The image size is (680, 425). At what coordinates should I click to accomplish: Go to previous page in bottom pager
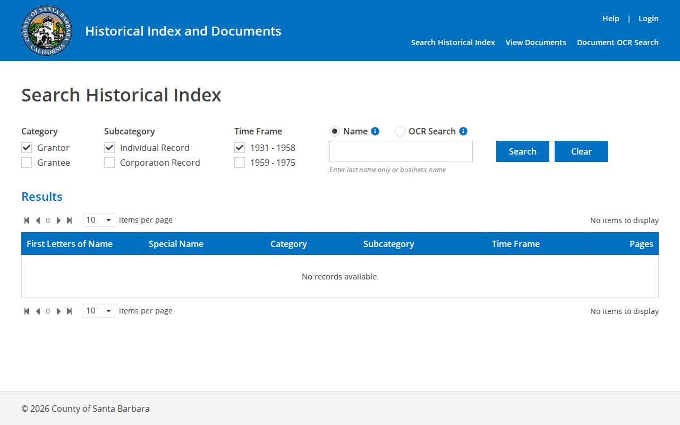tap(38, 311)
